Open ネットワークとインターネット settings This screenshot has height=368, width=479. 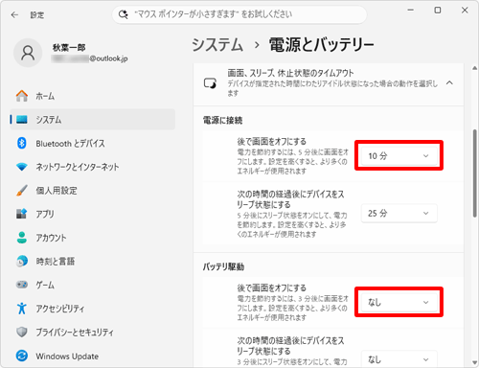tap(93, 167)
